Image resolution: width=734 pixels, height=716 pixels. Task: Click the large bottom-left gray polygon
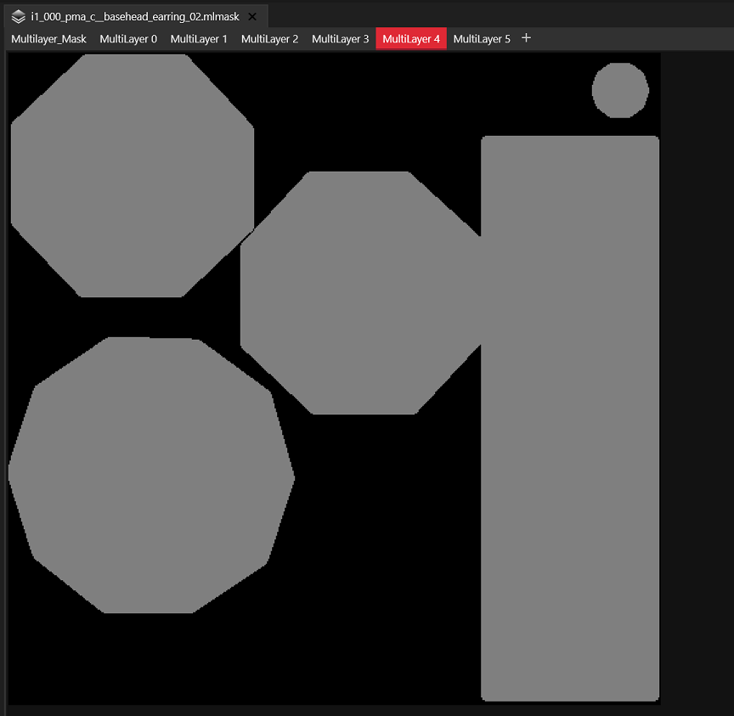[151, 475]
